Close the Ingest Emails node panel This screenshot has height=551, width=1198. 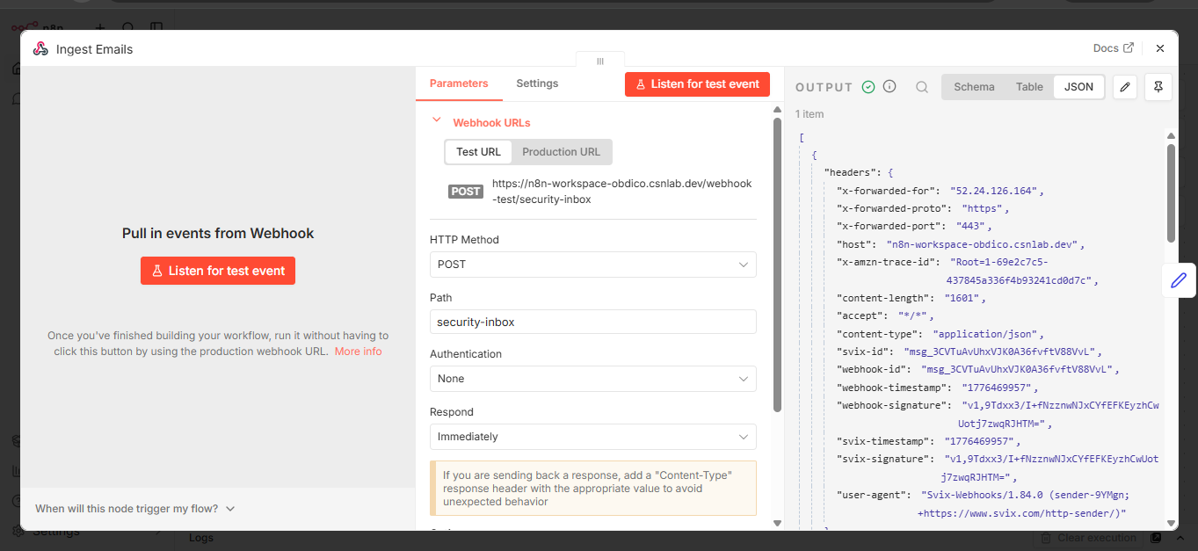pos(1160,49)
